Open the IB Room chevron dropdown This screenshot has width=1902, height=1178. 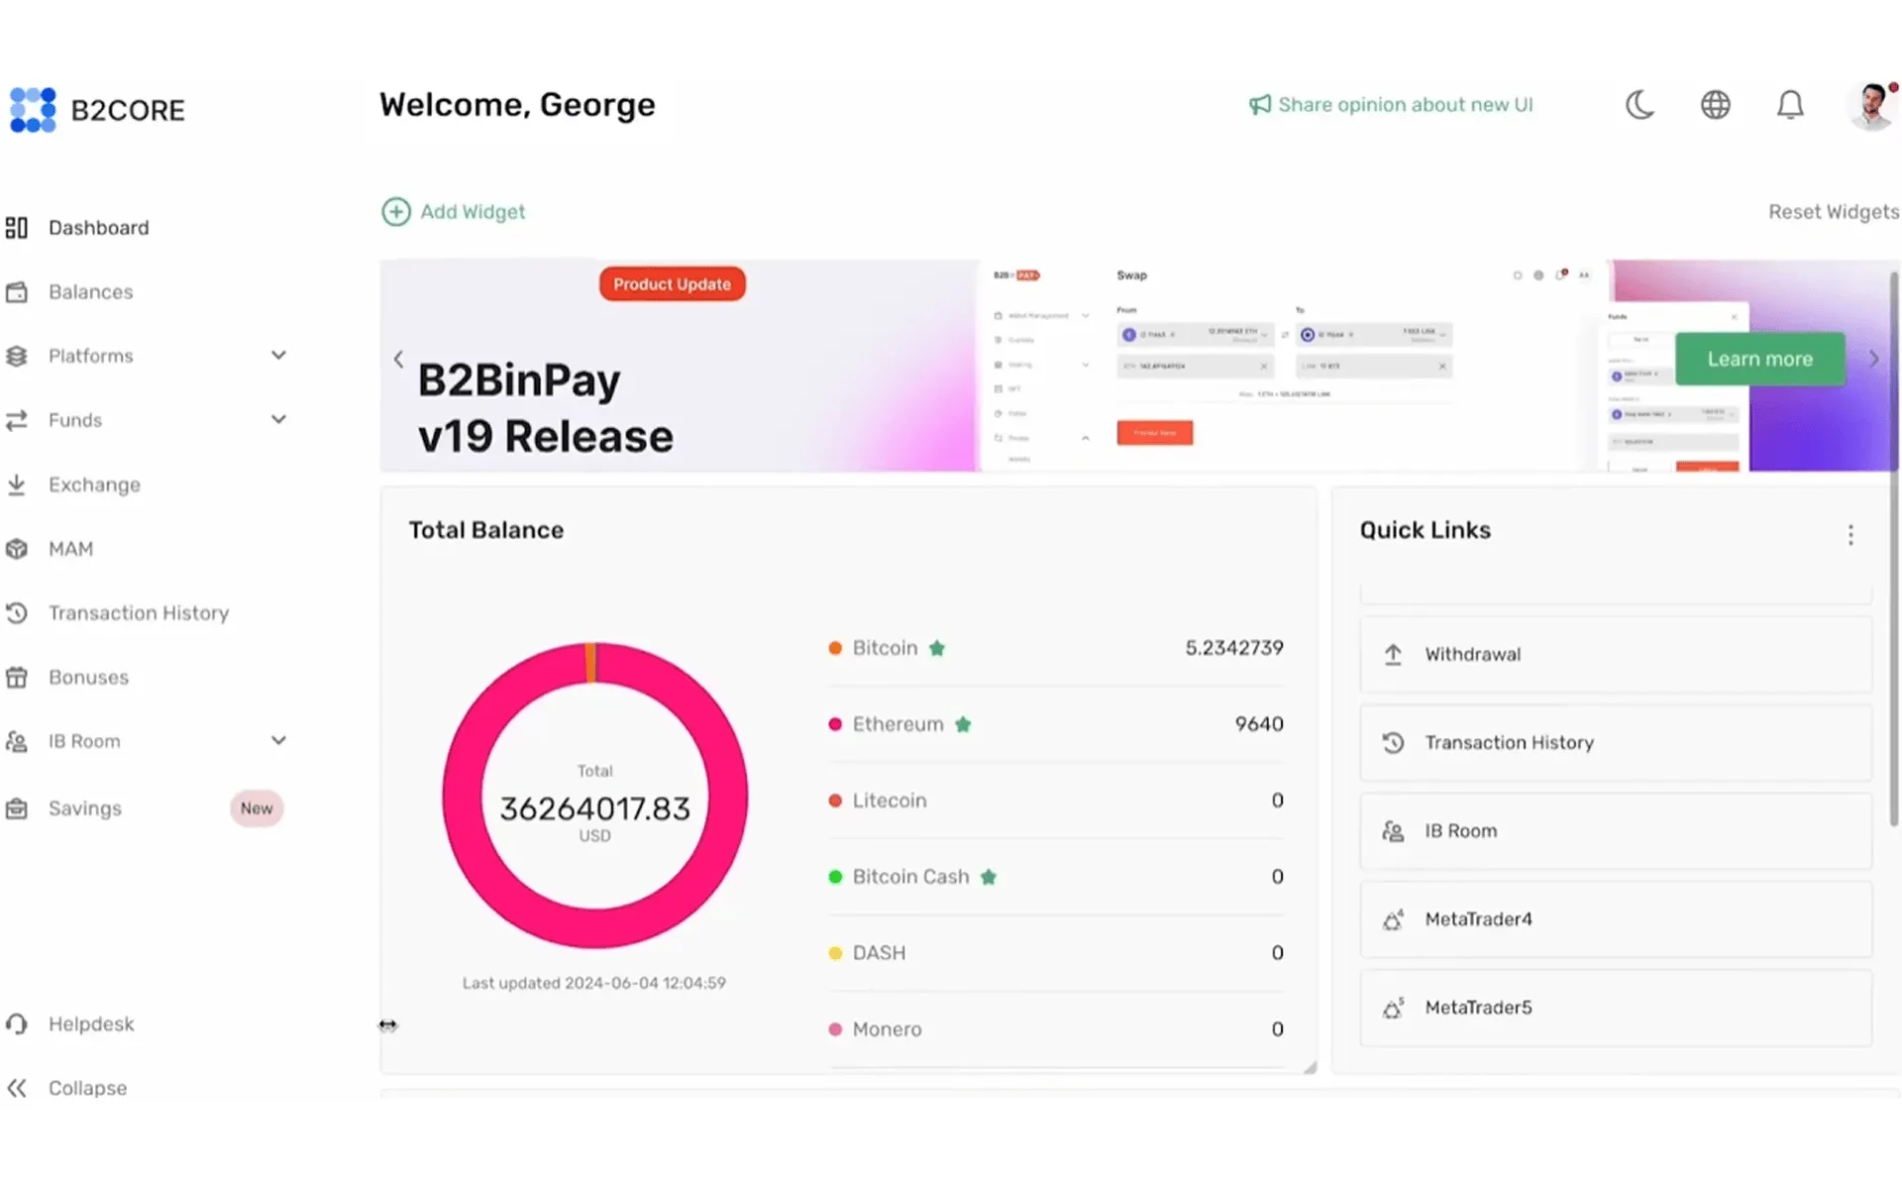pos(278,740)
